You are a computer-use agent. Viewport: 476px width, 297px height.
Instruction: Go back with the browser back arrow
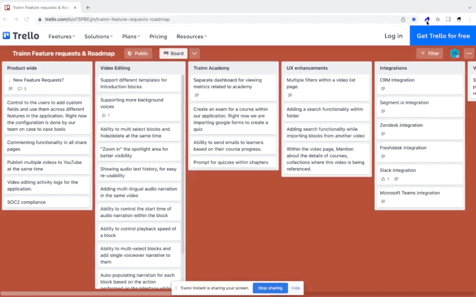pos(5,19)
